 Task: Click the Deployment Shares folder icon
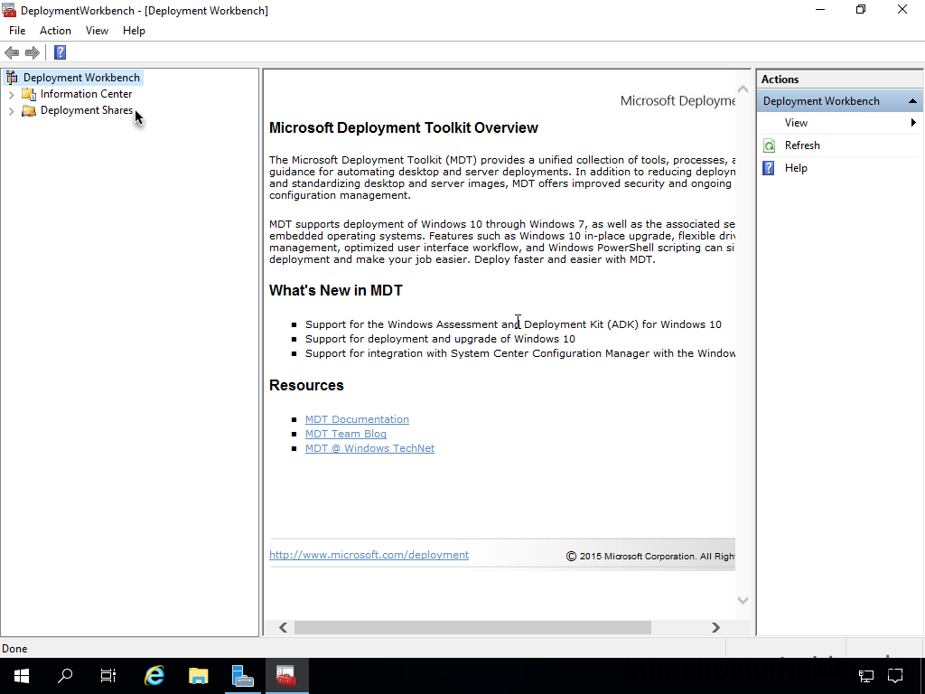(x=29, y=110)
